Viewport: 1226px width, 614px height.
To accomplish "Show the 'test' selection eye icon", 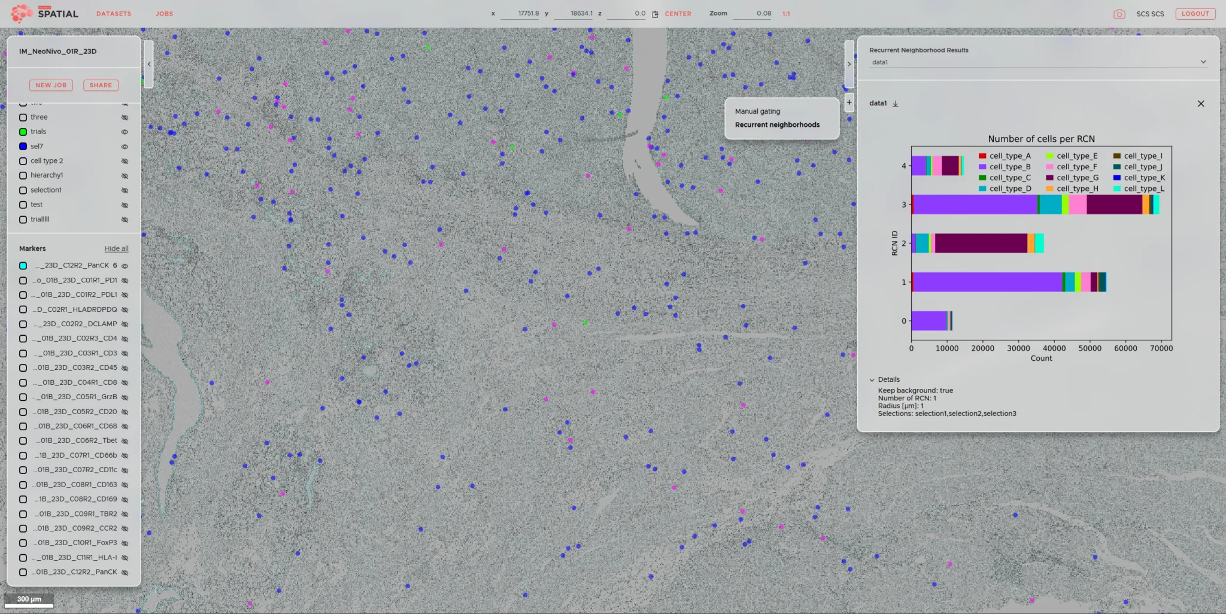I will click(125, 205).
